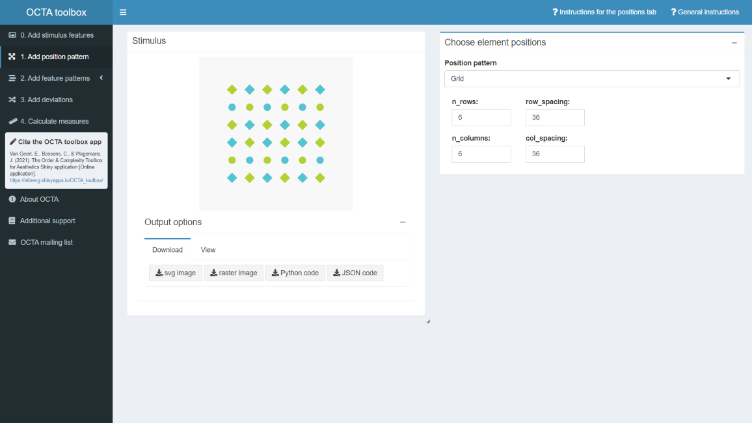Collapse the Choose element positions panel

(734, 42)
